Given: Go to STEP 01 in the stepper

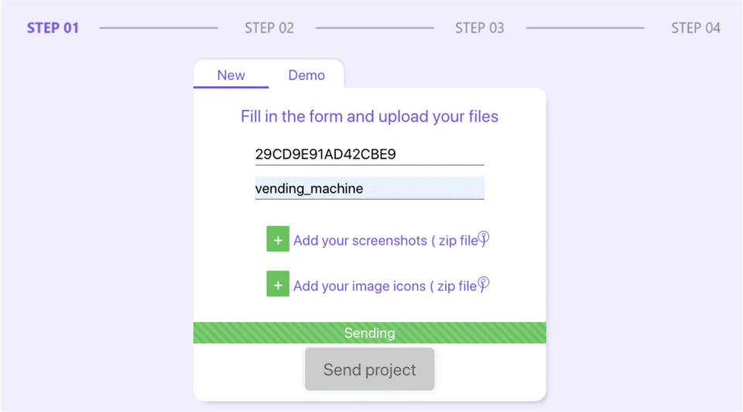Looking at the screenshot, I should coord(53,28).
